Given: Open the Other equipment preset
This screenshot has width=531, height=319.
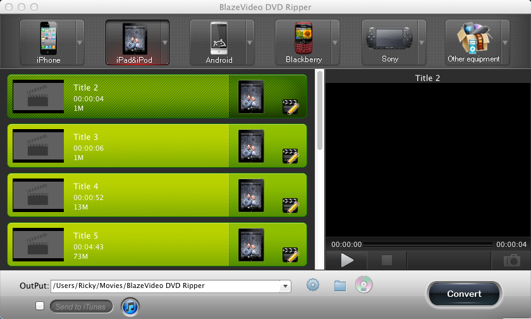Looking at the screenshot, I should pyautogui.click(x=473, y=42).
